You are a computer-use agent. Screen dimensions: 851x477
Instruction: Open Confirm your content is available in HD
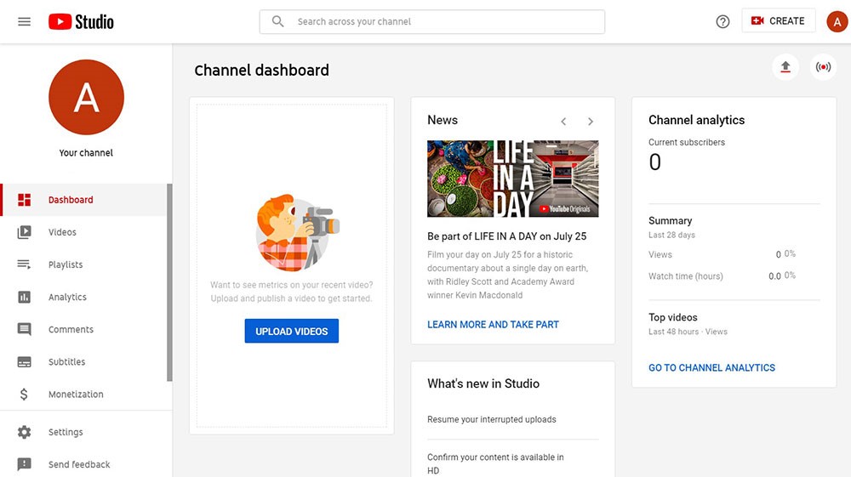(495, 463)
